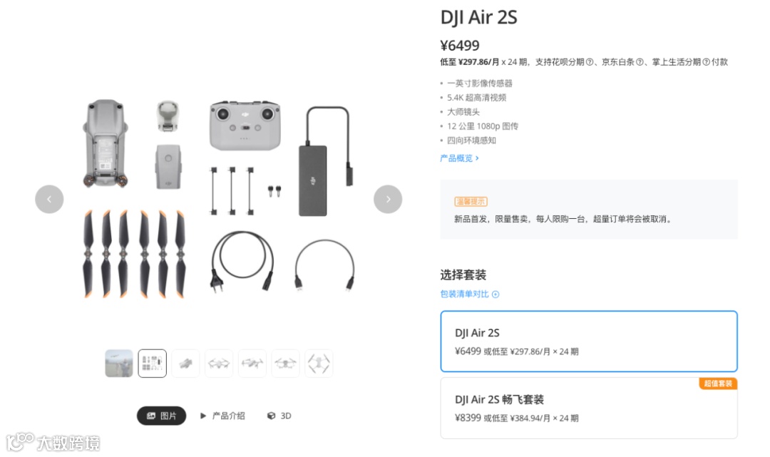Open the help icon beside 掌上生活分期
Screen dimensions: 770x457
(x=706, y=62)
